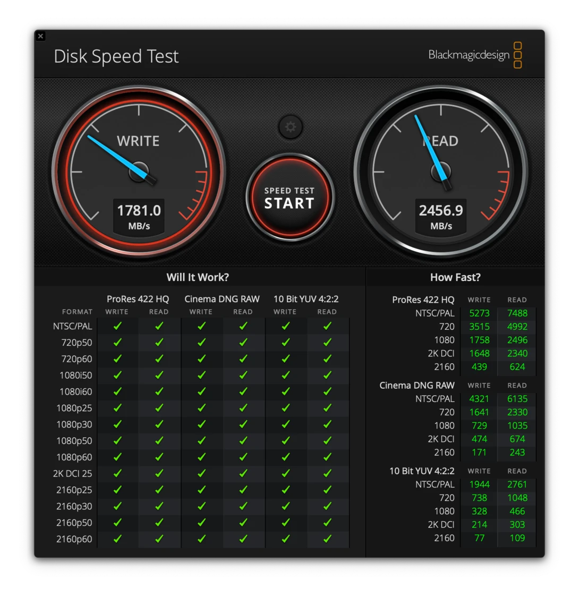579x597 pixels.
Task: Click 10 Bit YUV 4:2:2 1080 write value 328
Action: [479, 511]
